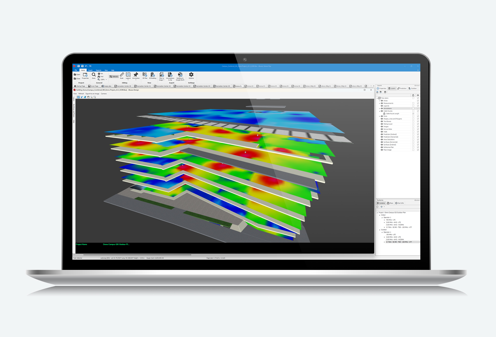The height and width of the screenshot is (337, 496).
Task: Open the Reports ribbon tab
Action: tap(98, 70)
